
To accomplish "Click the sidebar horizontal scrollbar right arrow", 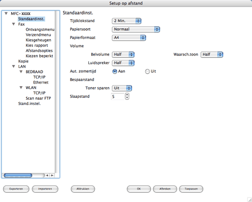I will pos(52,175).
